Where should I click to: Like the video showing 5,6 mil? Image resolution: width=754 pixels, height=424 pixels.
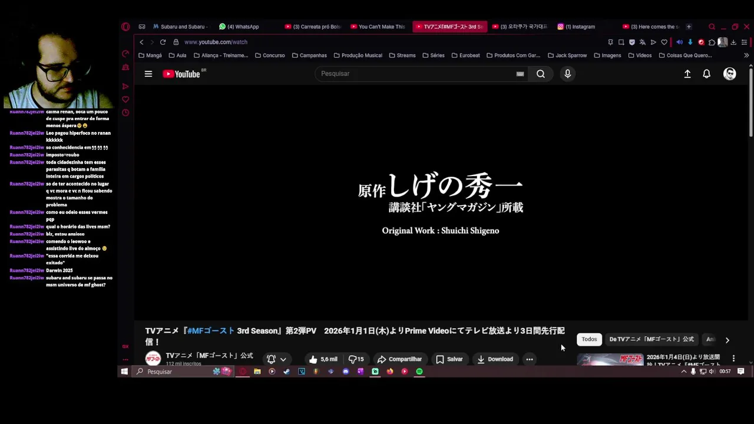(323, 359)
